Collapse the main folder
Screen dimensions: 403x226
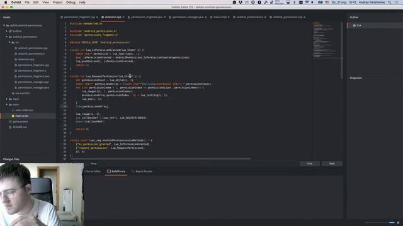click(7, 105)
